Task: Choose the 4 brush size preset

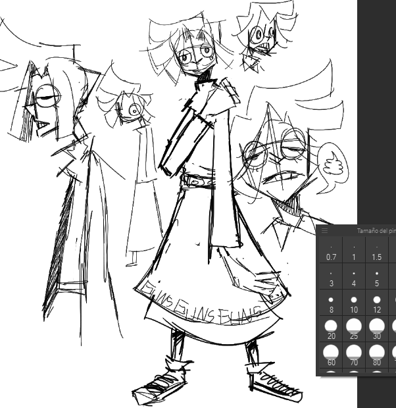Action: tap(354, 276)
